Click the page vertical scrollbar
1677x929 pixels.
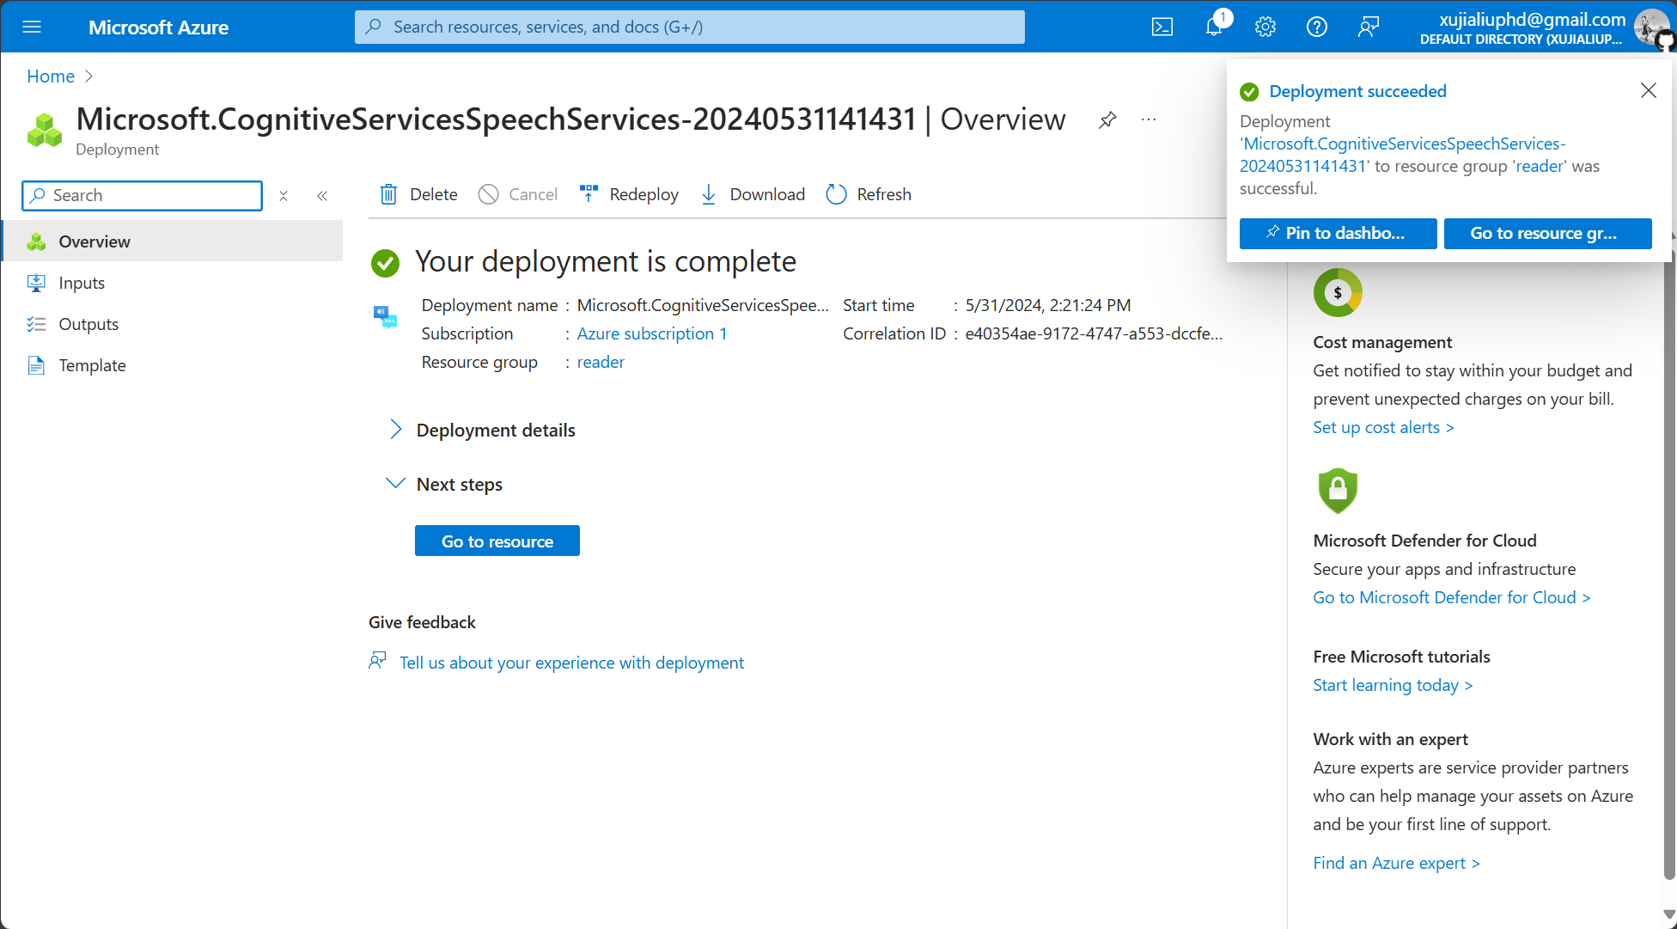tap(1669, 559)
